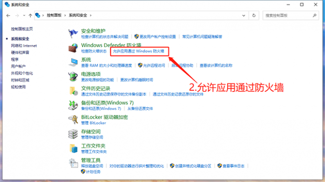
Task: Click the 文件历史记录 folder icon
Action: [73, 91]
